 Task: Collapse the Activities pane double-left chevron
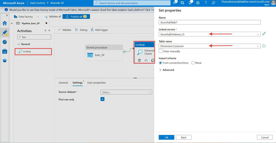[x=49, y=30]
